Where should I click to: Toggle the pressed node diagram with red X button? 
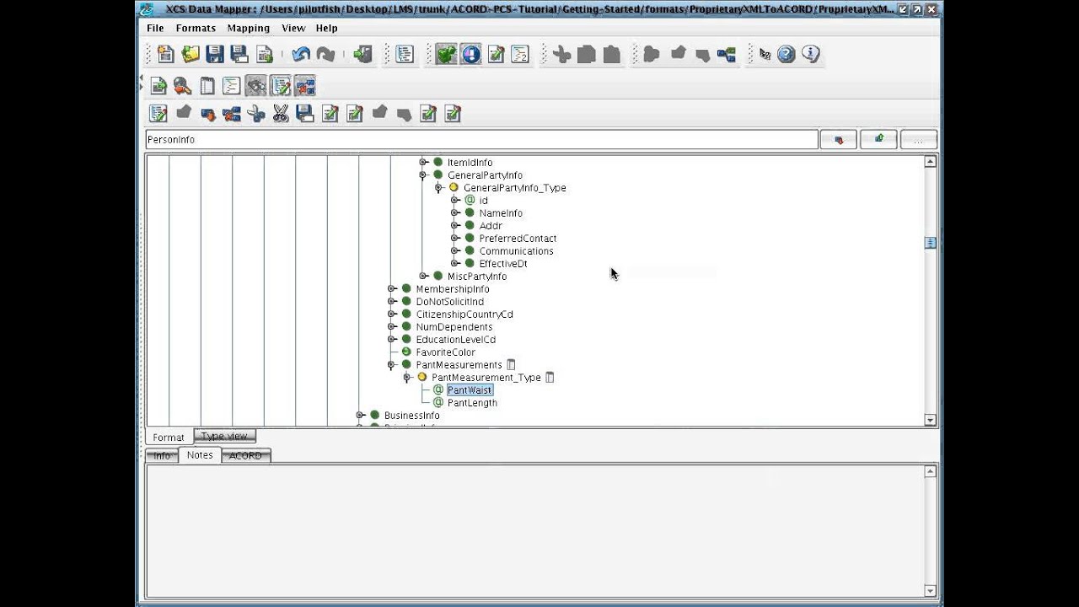click(305, 85)
